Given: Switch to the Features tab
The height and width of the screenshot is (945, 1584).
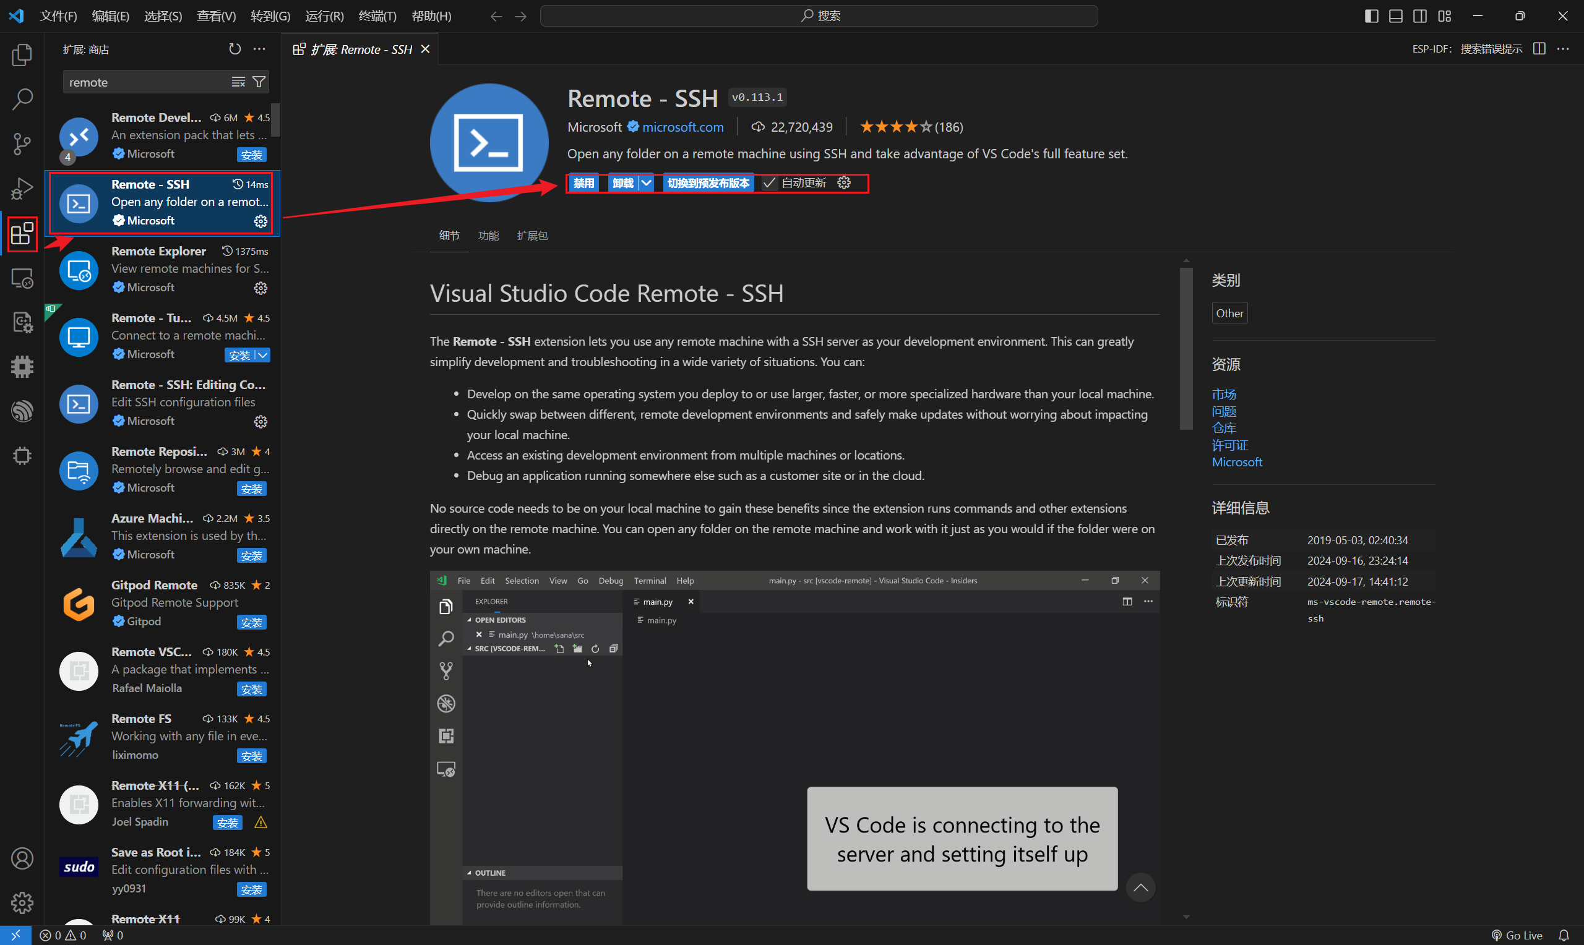Looking at the screenshot, I should point(489,236).
